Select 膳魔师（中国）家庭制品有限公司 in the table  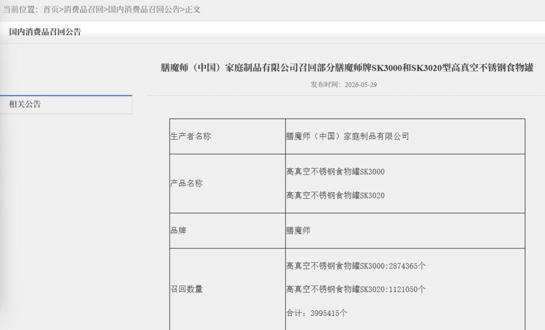(347, 137)
